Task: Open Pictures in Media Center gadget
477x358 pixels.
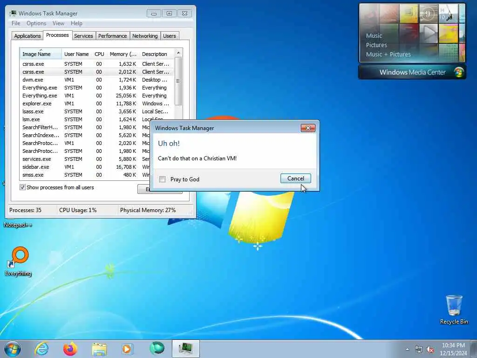Action: coord(376,45)
